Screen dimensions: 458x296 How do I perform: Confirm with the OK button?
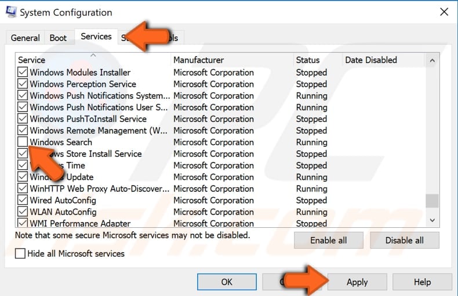227,282
